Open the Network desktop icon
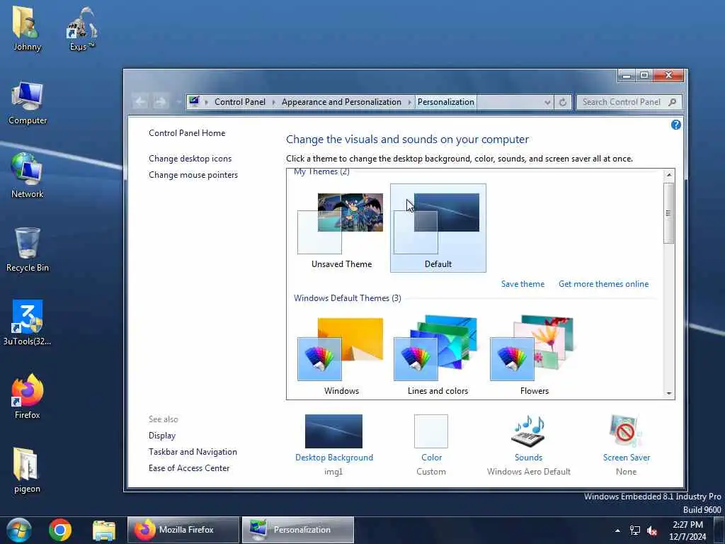Screen dimensions: 725x544 (x=28, y=176)
